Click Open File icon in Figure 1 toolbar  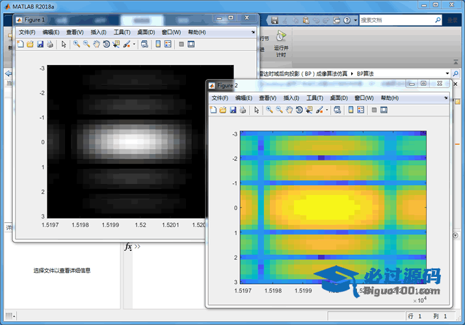[30, 44]
